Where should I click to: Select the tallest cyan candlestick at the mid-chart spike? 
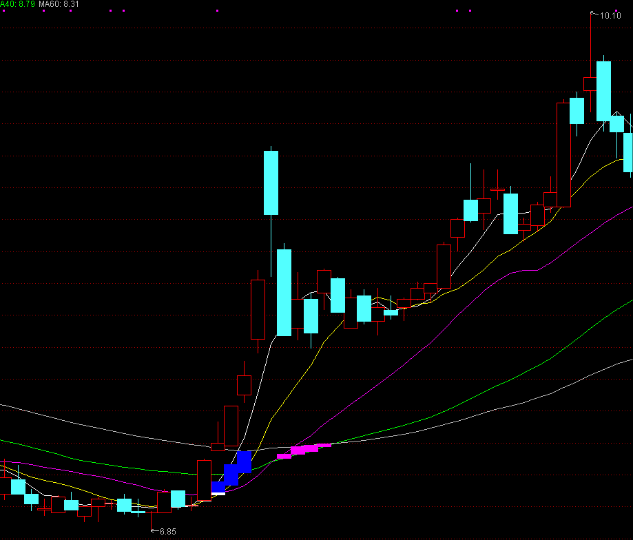[x=271, y=183]
